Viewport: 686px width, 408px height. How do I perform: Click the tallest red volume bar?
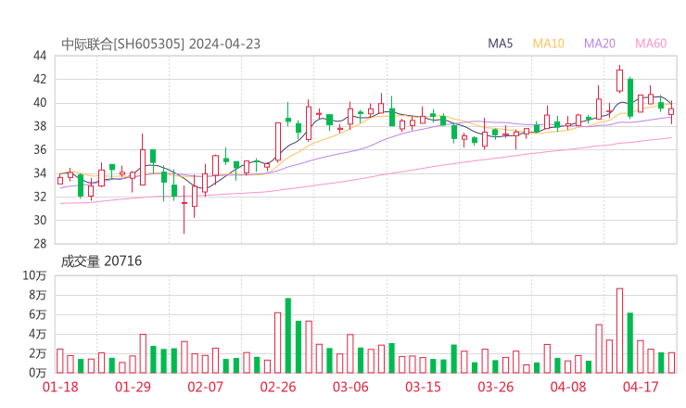point(619,330)
